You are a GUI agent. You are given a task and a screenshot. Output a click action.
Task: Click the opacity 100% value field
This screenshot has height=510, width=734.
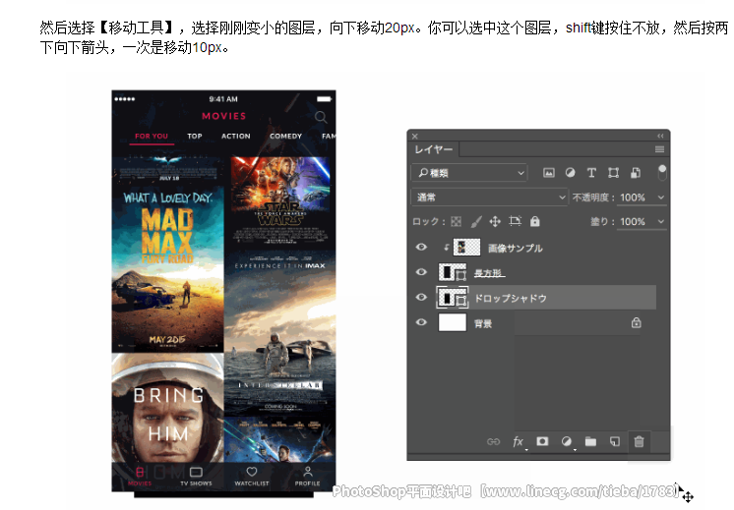coord(633,198)
